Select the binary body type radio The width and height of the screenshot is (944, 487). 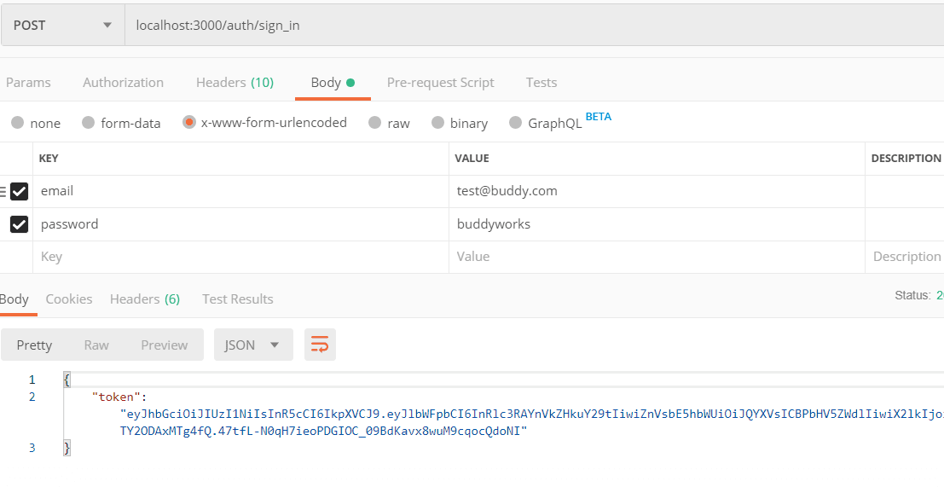pyautogui.click(x=437, y=123)
